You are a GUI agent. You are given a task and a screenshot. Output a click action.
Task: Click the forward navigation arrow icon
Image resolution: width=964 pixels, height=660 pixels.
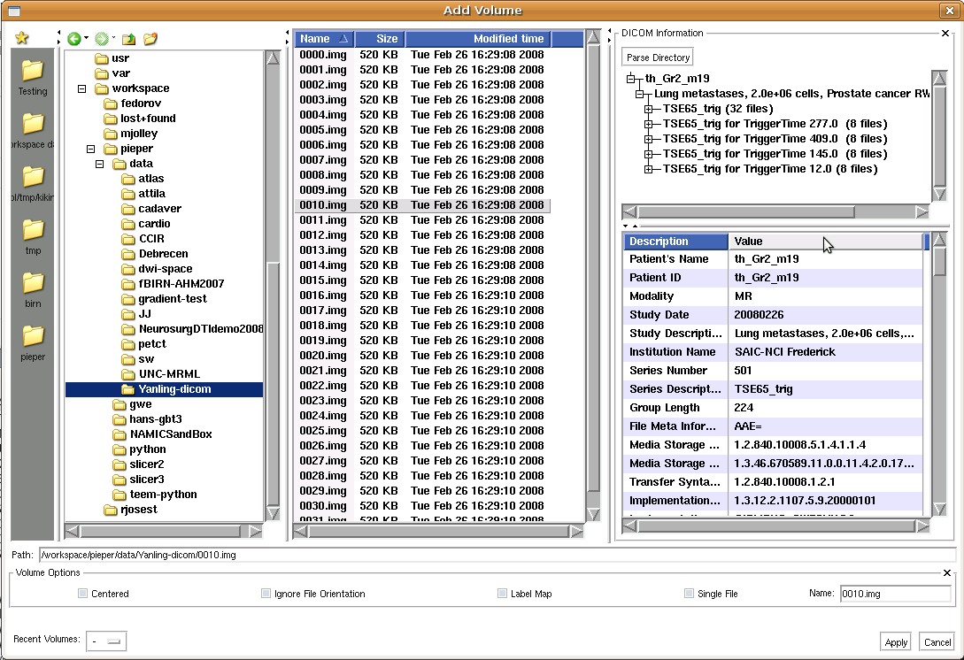point(102,39)
